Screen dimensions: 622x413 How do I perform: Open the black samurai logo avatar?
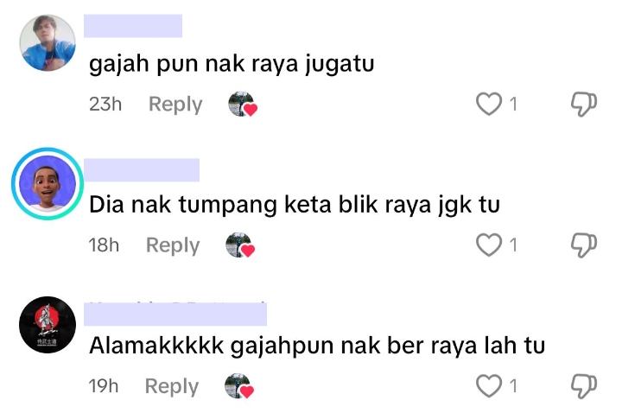click(x=48, y=325)
